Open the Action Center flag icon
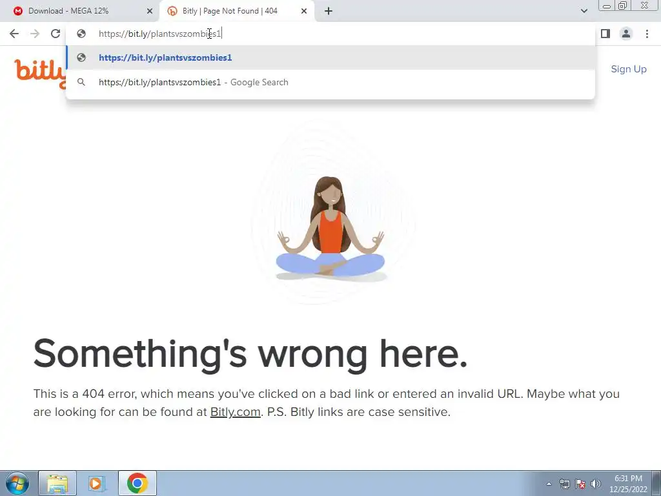The width and height of the screenshot is (661, 496). pyautogui.click(x=580, y=484)
